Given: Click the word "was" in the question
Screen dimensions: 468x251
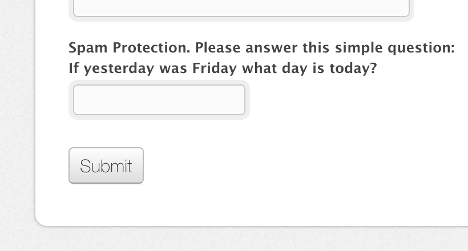Looking at the screenshot, I should click(x=174, y=69).
